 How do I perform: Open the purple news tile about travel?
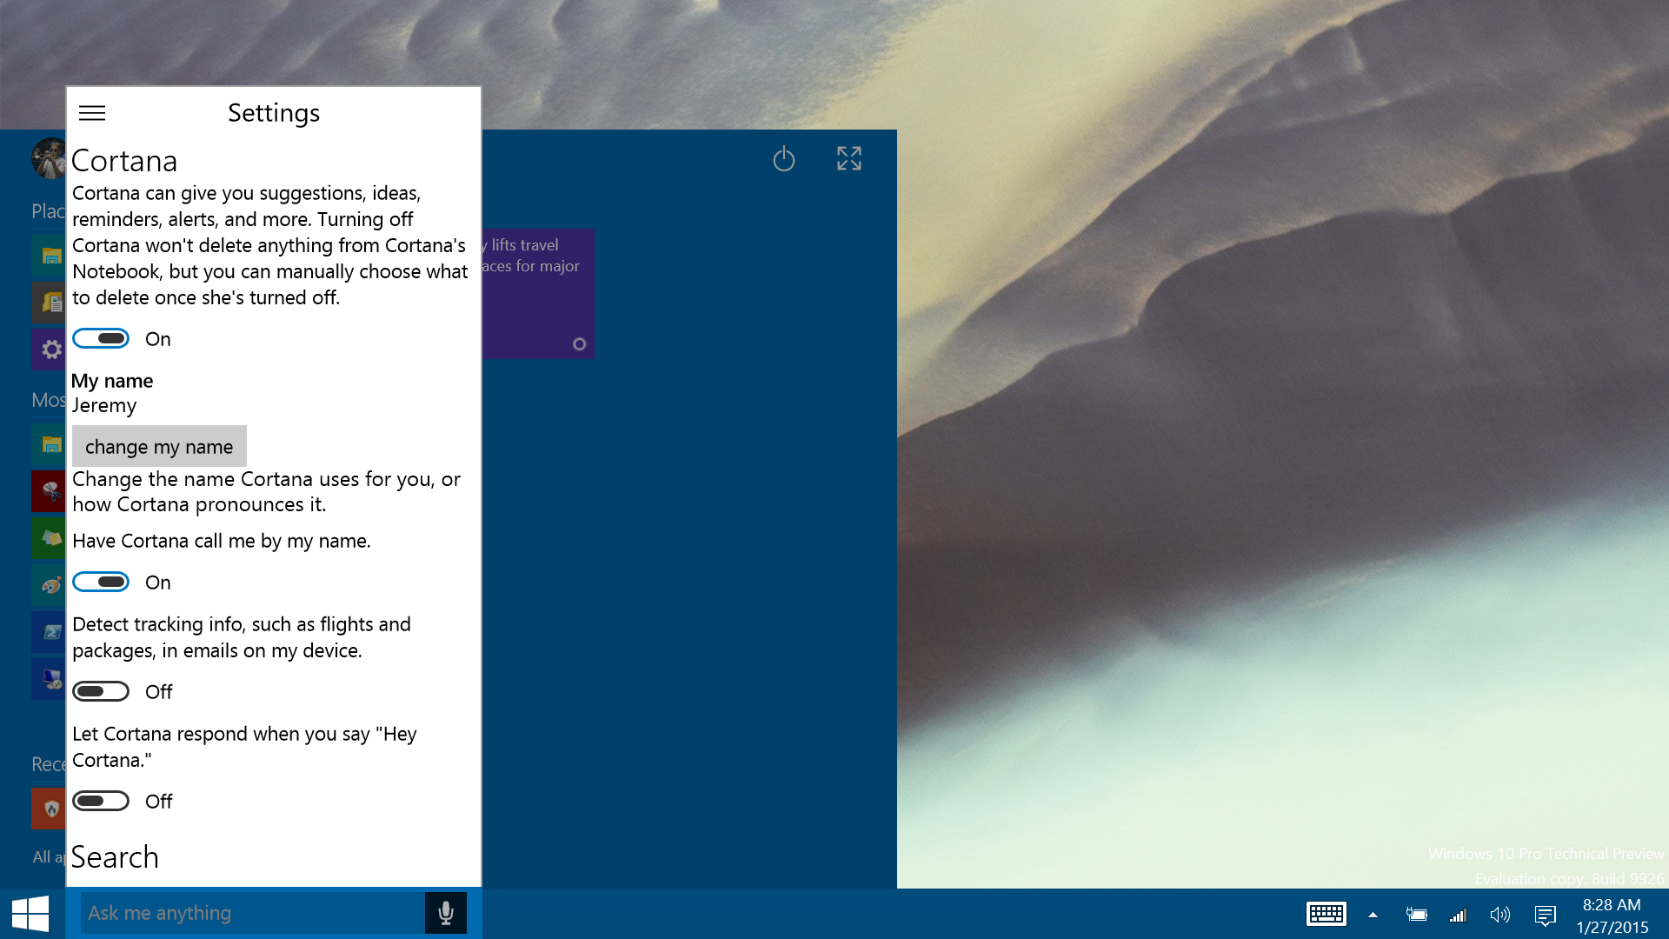click(x=537, y=294)
